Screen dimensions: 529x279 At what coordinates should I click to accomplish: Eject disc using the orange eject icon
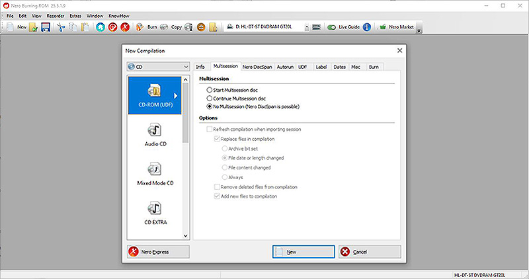coord(201,27)
